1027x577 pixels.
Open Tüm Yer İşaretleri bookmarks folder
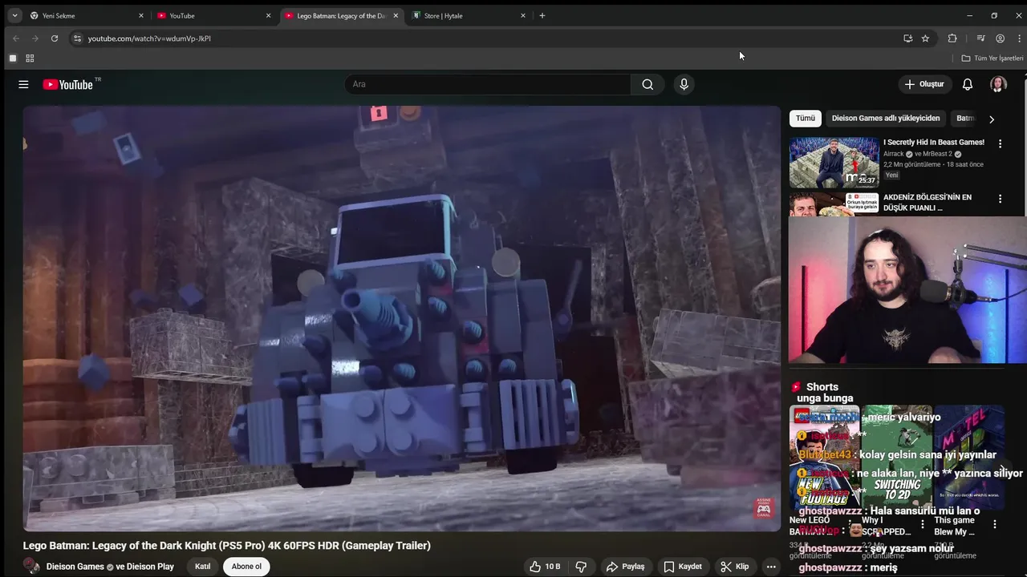coord(992,59)
